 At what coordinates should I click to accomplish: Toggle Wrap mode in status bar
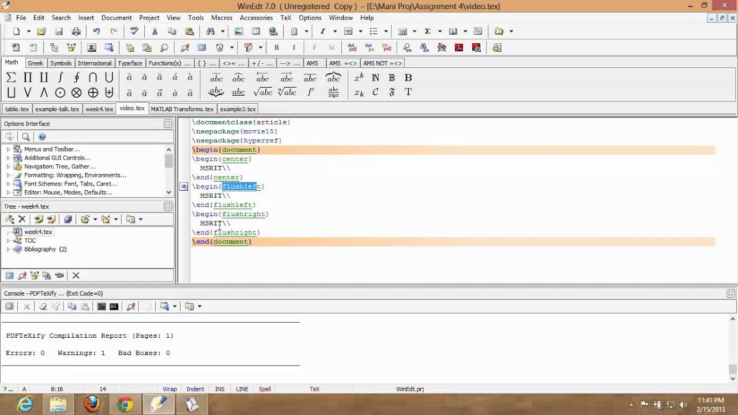click(x=170, y=389)
